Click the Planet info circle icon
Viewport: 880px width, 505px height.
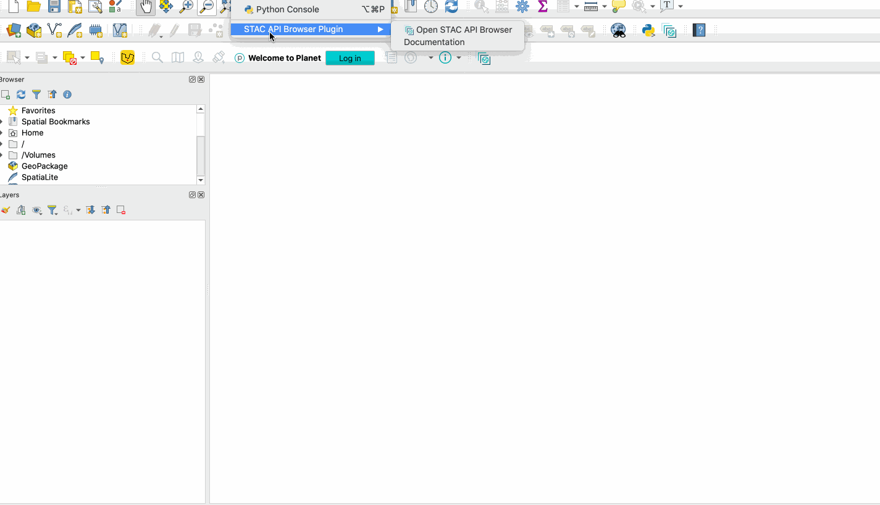point(445,57)
